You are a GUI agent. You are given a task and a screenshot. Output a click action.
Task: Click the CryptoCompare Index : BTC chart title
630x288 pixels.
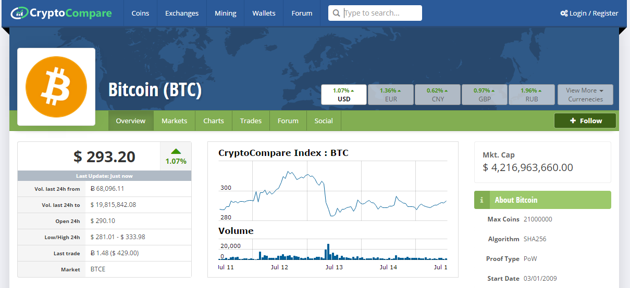283,153
